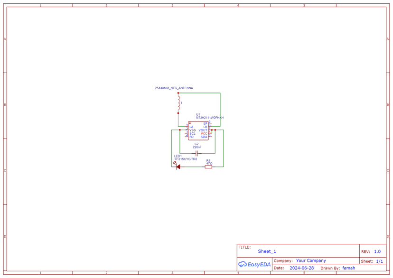Viewport: 393px width, 278px height.
Task: Click the SDA pin label on U1
Action: 204,137
